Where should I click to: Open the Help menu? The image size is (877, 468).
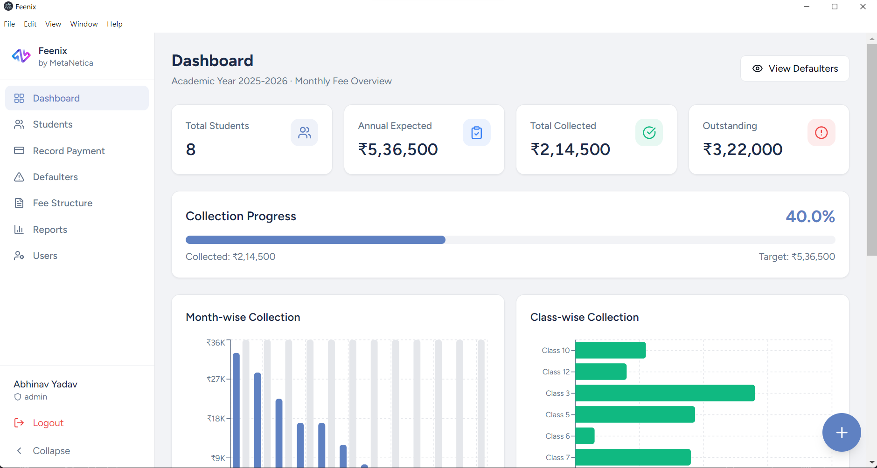coord(115,24)
